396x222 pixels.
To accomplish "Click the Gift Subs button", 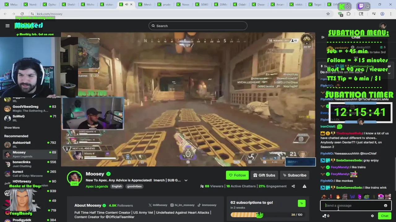I will pos(264,175).
